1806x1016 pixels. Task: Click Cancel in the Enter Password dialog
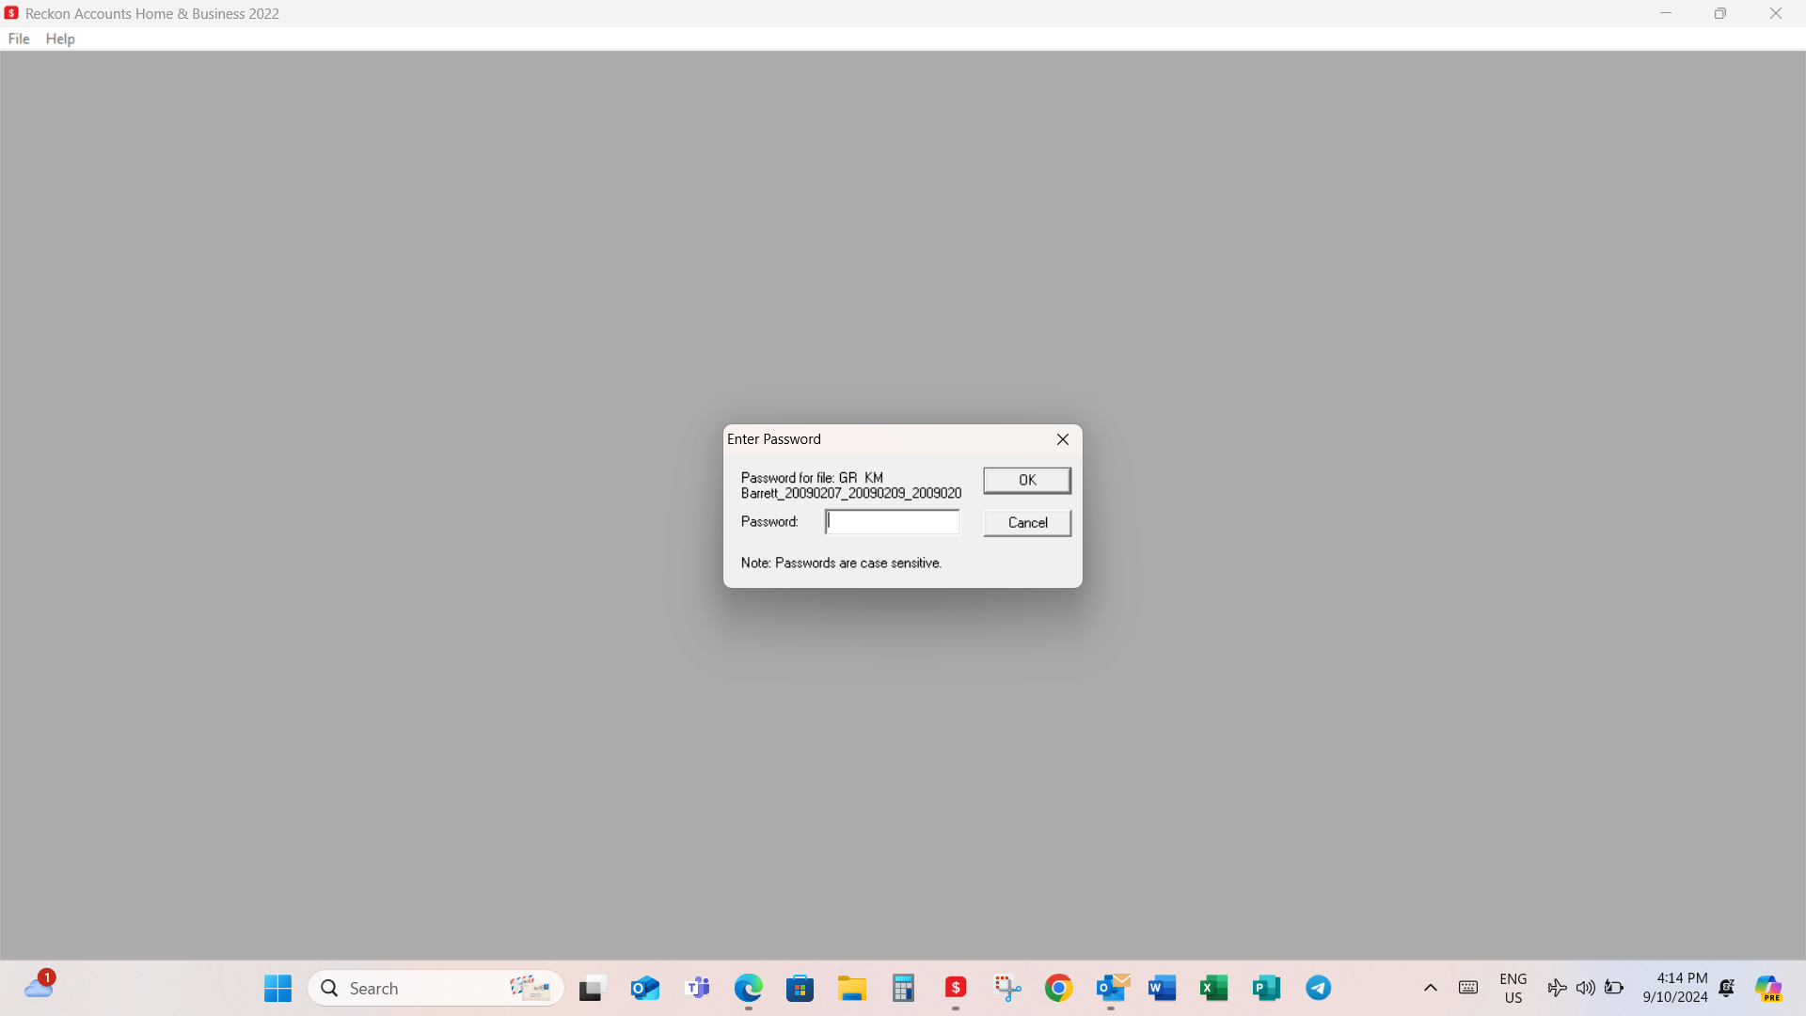point(1026,523)
